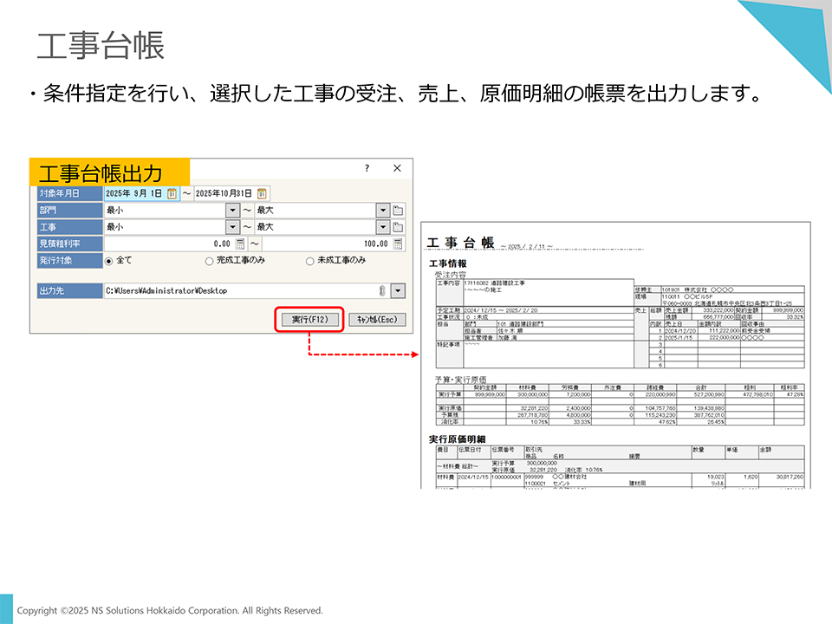Open the 工事 minimum (最小) dropdown

pos(232,227)
